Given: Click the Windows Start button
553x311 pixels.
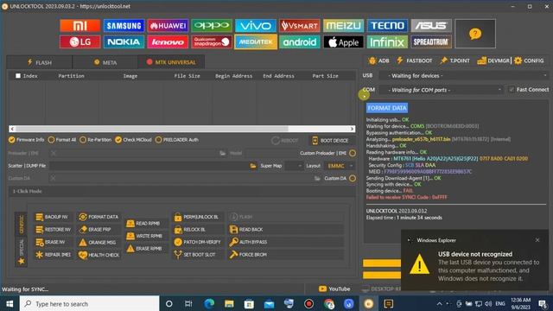Looking at the screenshot, I should 10,303.
